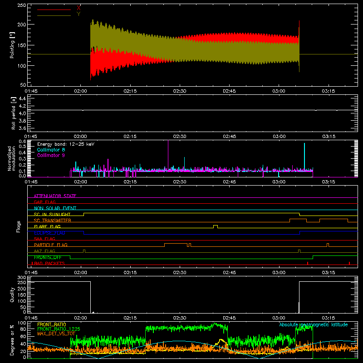Click the 80 tick on Degrees axis
This screenshot has width=363, height=363.
click(x=23, y=329)
